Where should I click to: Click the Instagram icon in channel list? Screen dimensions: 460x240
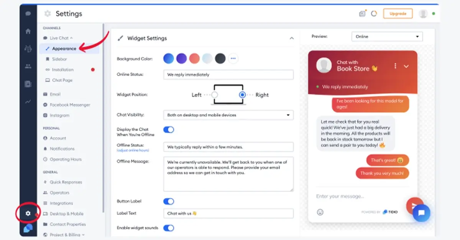[46, 115]
